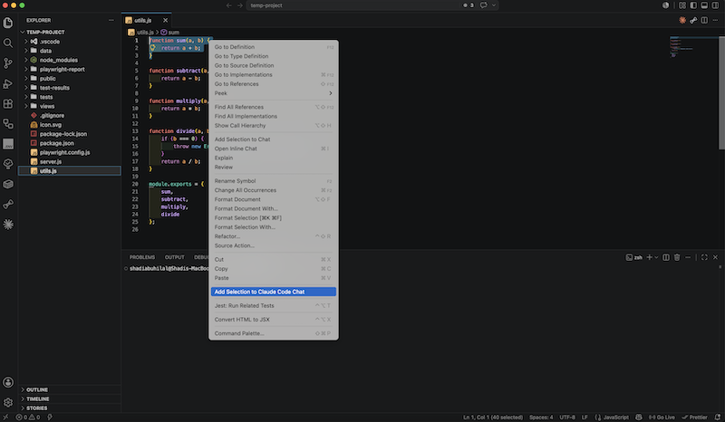This screenshot has height=422, width=725.
Task: Go back with the navigation arrow
Action: pyautogui.click(x=229, y=5)
